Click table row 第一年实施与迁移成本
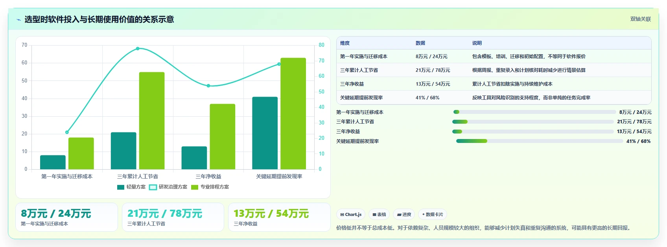 point(494,57)
